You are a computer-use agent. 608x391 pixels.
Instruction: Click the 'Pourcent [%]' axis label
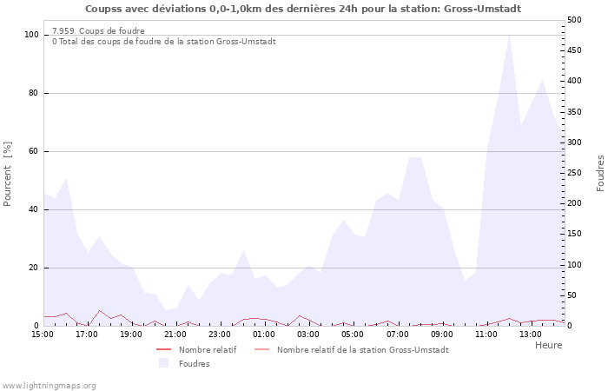pyautogui.click(x=7, y=174)
